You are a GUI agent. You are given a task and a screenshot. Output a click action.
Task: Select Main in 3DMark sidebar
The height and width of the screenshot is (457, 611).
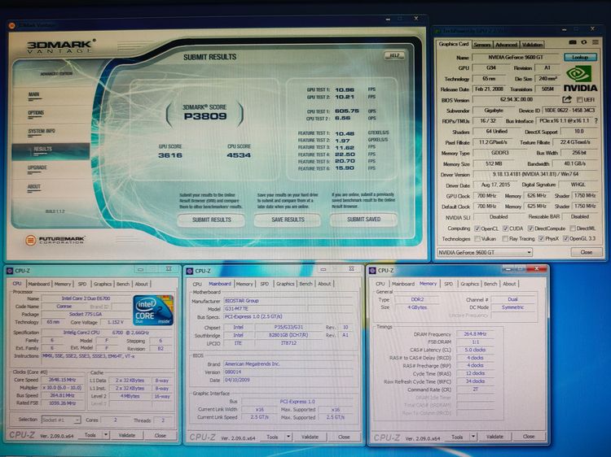(33, 94)
